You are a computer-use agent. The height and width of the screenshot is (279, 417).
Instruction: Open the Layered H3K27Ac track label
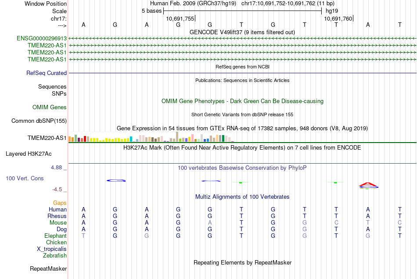(29, 154)
